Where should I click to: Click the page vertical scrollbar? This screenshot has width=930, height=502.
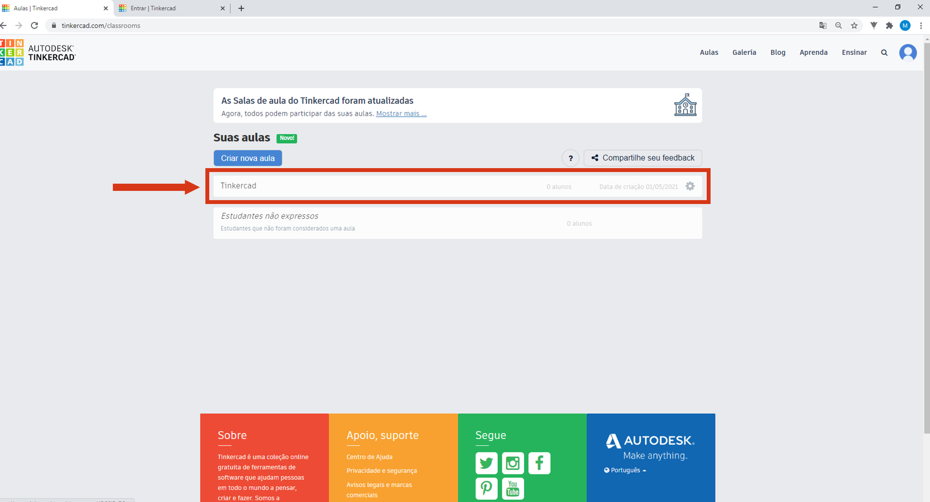pyautogui.click(x=927, y=237)
